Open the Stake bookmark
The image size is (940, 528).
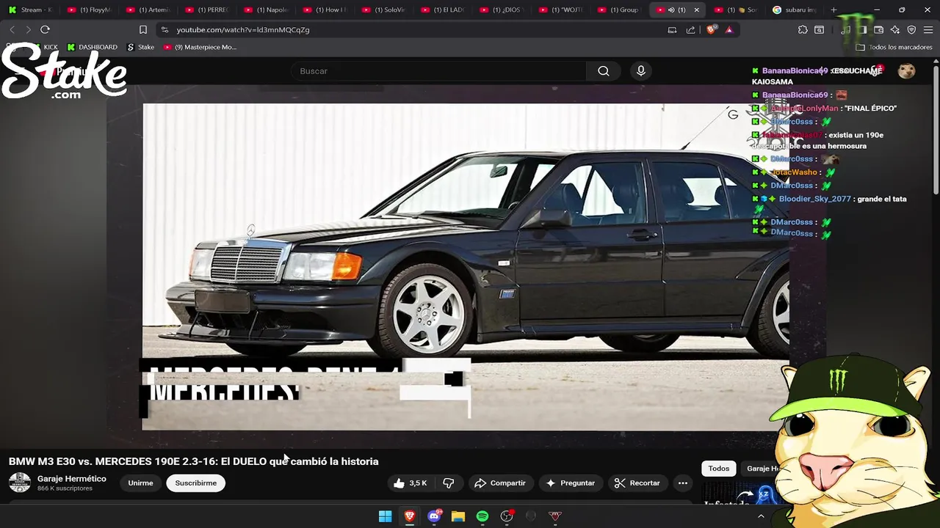click(x=140, y=47)
